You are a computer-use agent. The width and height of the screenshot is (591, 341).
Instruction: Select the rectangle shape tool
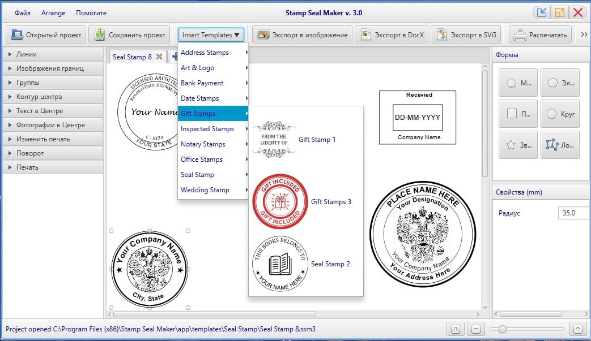coord(518,114)
